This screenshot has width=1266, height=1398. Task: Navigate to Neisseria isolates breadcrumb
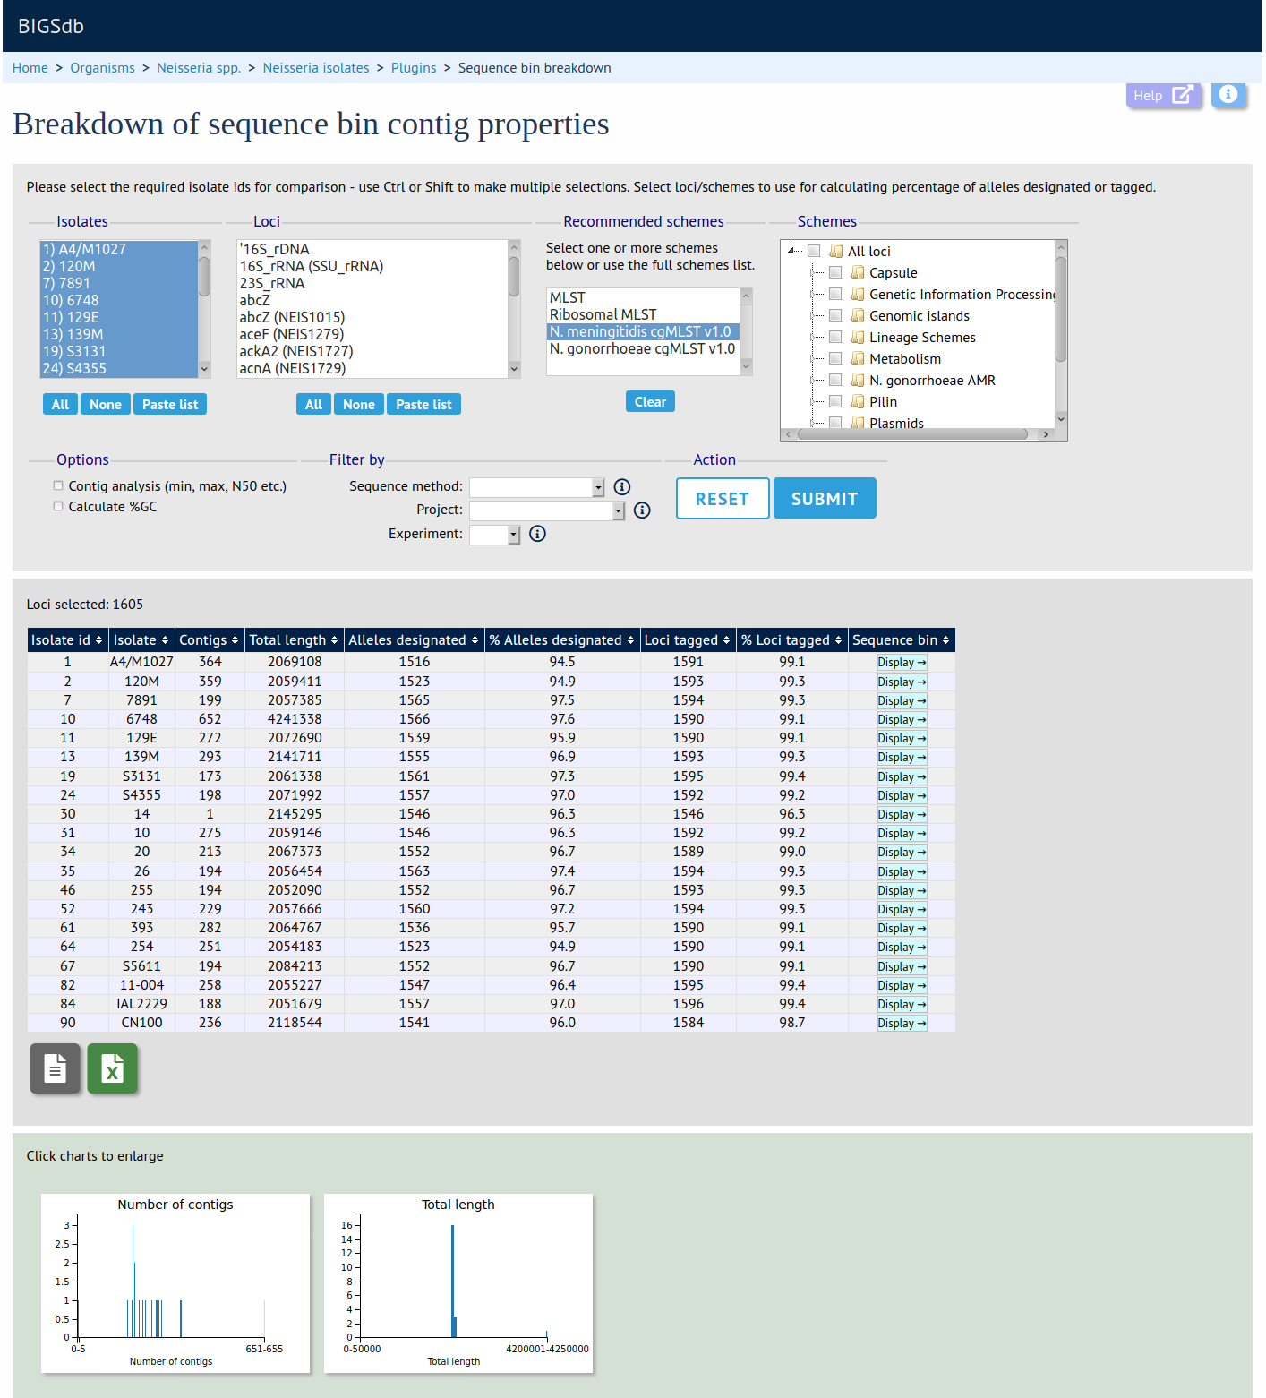(316, 68)
